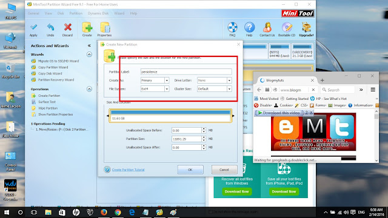Click the right green Download Now button
Screen dimensions: 388x218
tap(284, 191)
